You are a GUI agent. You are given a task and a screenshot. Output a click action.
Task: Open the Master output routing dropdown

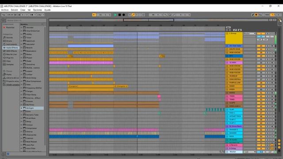coord(250,152)
